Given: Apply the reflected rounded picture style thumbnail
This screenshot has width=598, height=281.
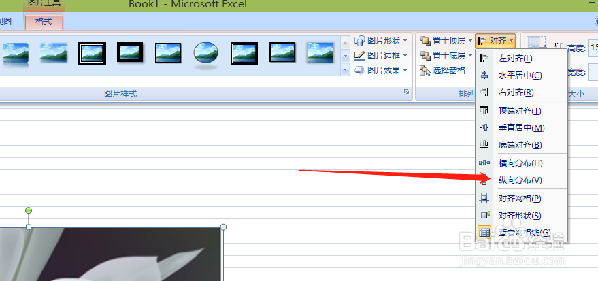Looking at the screenshot, I should [x=15, y=53].
